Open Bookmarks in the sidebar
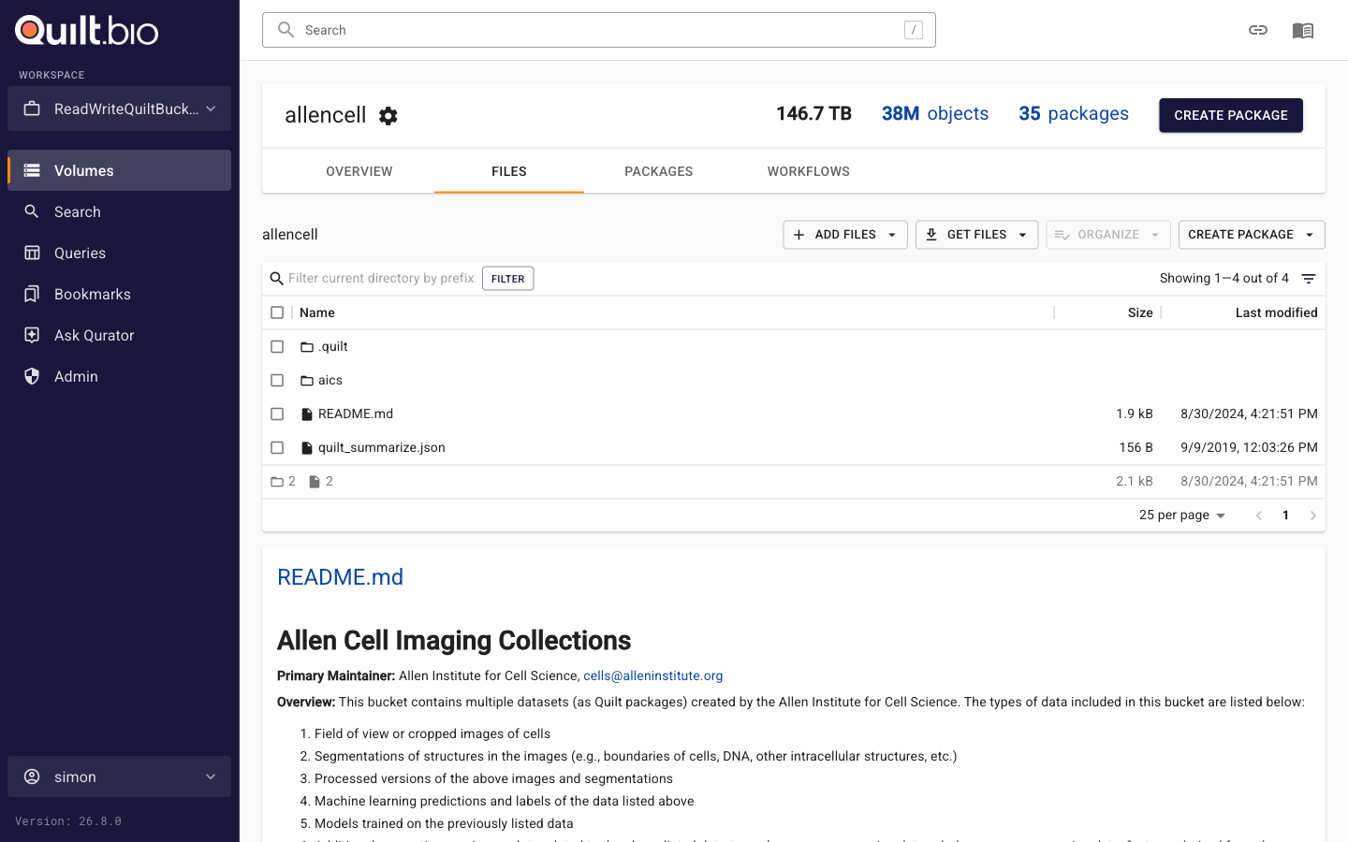 pyautogui.click(x=120, y=294)
